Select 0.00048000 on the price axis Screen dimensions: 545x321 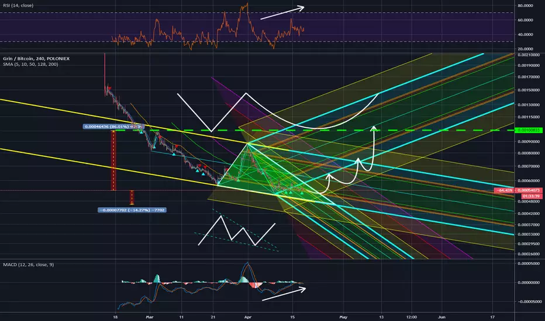(x=529, y=201)
